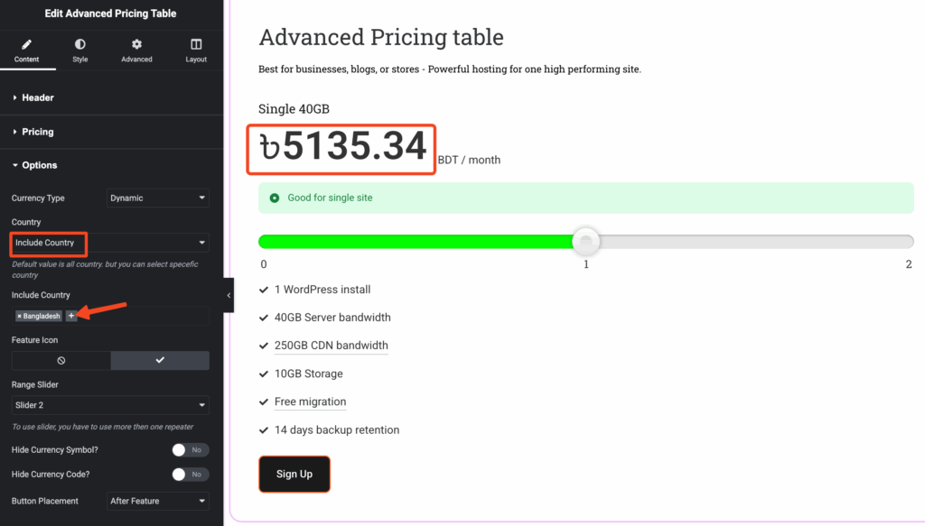Expand the Header section
The image size is (925, 526).
(x=38, y=97)
